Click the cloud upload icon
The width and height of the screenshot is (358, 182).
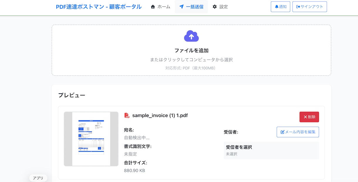pyautogui.click(x=191, y=36)
